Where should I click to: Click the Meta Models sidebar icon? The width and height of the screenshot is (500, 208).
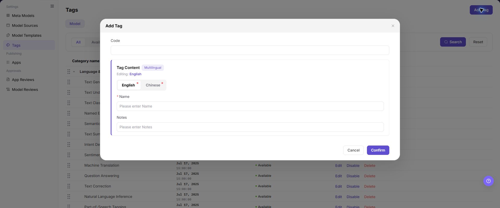8,16
